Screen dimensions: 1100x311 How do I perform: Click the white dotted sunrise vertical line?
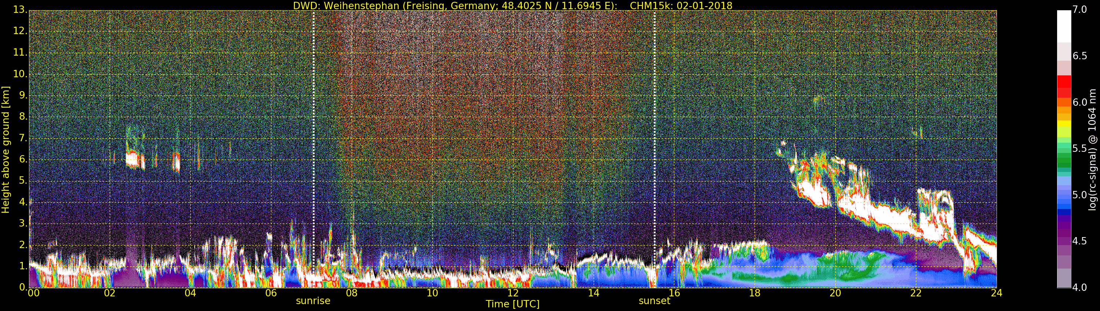pyautogui.click(x=314, y=128)
